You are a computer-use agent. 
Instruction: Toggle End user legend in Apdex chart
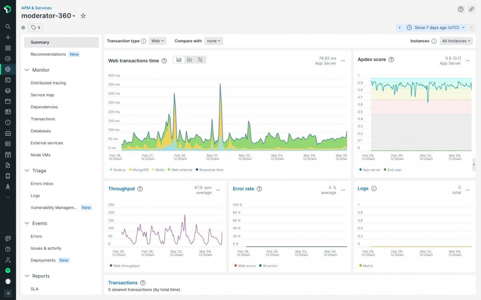[x=394, y=170]
